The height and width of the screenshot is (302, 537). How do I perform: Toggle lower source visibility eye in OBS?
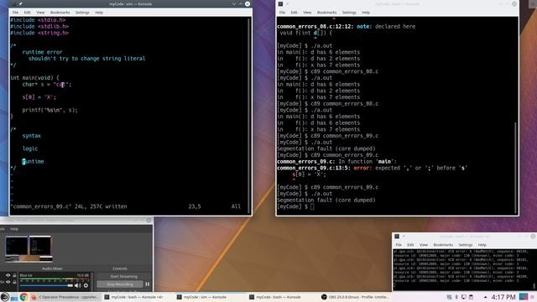click(8, 282)
